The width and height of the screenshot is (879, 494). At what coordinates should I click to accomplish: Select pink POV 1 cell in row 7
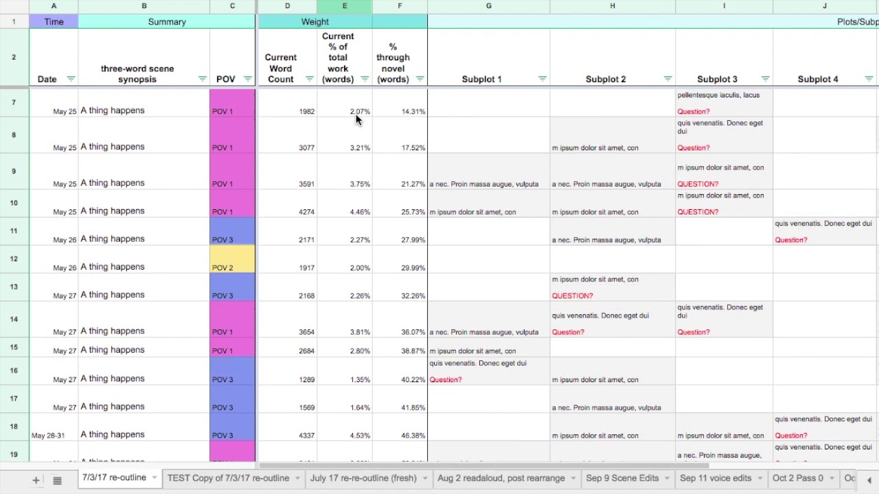232,103
